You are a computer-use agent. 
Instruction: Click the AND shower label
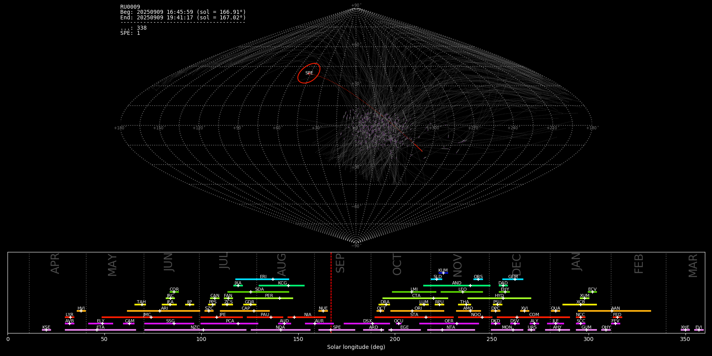pyautogui.click(x=456, y=283)
